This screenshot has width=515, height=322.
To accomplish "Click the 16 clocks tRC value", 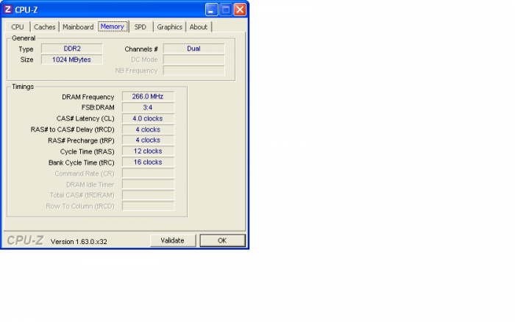I will coord(148,162).
